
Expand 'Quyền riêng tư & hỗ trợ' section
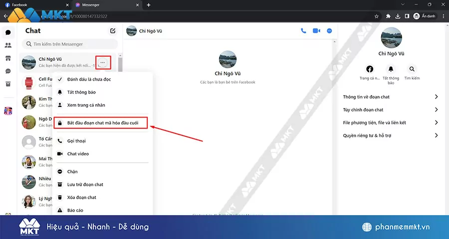tap(391, 135)
